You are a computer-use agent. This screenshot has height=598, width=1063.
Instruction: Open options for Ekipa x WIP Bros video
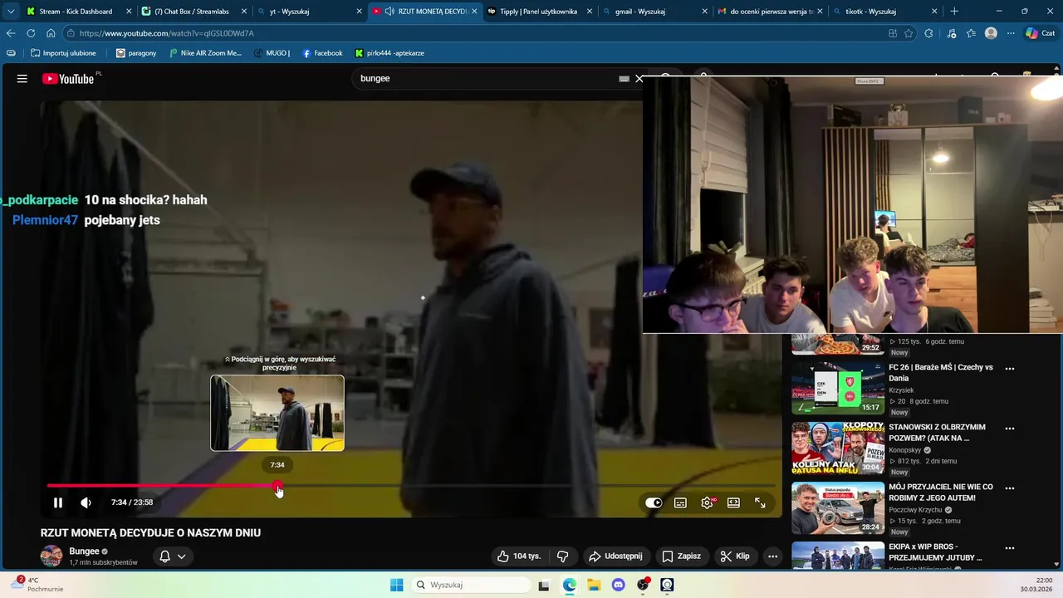coord(1010,548)
